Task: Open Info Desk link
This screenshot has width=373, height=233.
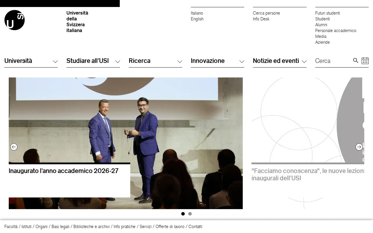Action: pos(261,19)
